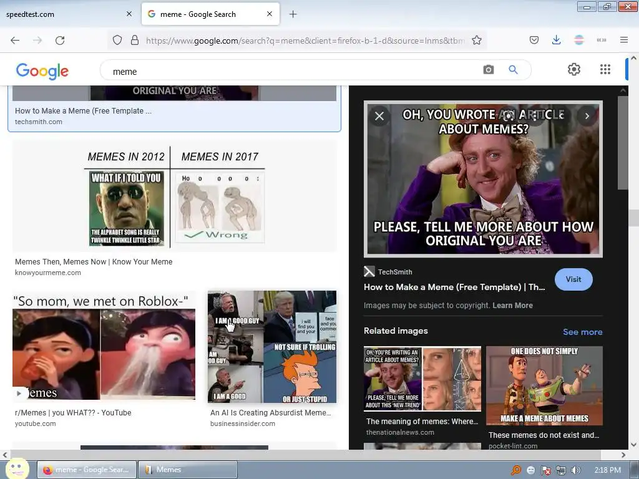Open the r/Memes you WHAT YouTube caption

point(73,413)
